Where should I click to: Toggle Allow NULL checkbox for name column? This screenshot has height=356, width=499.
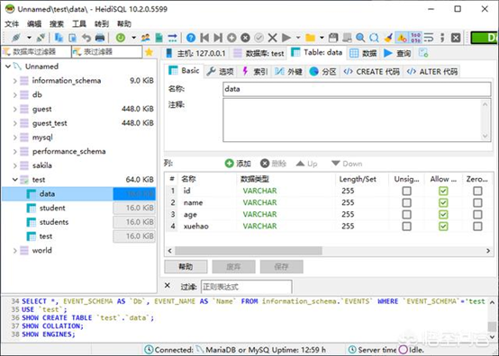click(x=443, y=202)
